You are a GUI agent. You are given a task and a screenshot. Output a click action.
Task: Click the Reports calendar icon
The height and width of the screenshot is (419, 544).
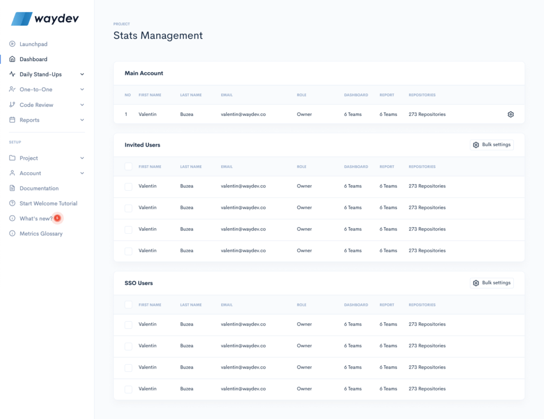[12, 120]
